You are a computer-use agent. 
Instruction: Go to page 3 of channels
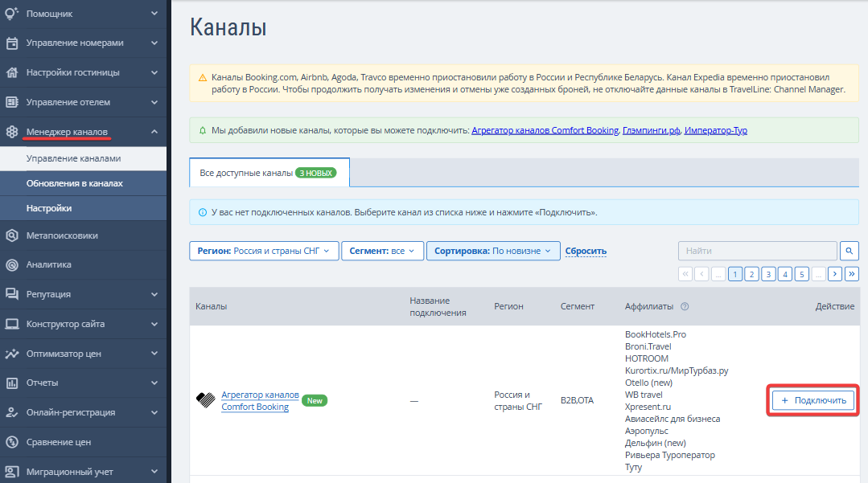768,274
